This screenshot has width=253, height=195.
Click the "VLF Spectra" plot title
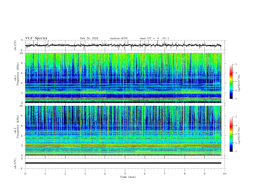(36, 38)
